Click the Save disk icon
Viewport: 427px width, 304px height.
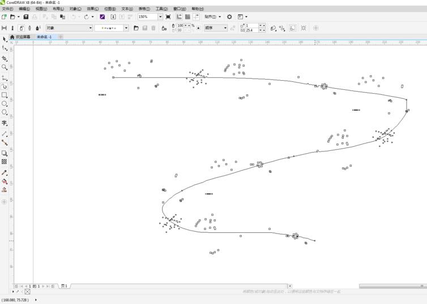point(26,17)
